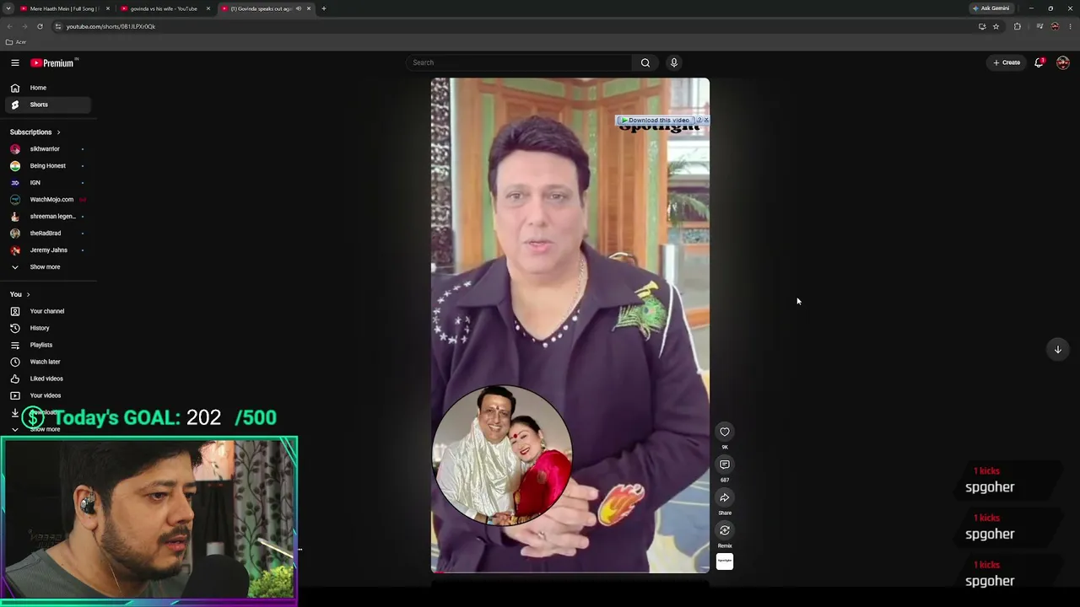Open the YouTube guide hamburger menu
This screenshot has width=1080, height=607.
click(15, 62)
